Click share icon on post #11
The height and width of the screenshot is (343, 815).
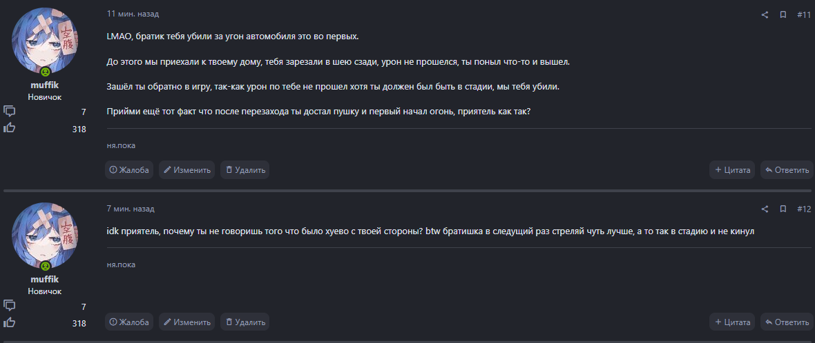point(765,14)
